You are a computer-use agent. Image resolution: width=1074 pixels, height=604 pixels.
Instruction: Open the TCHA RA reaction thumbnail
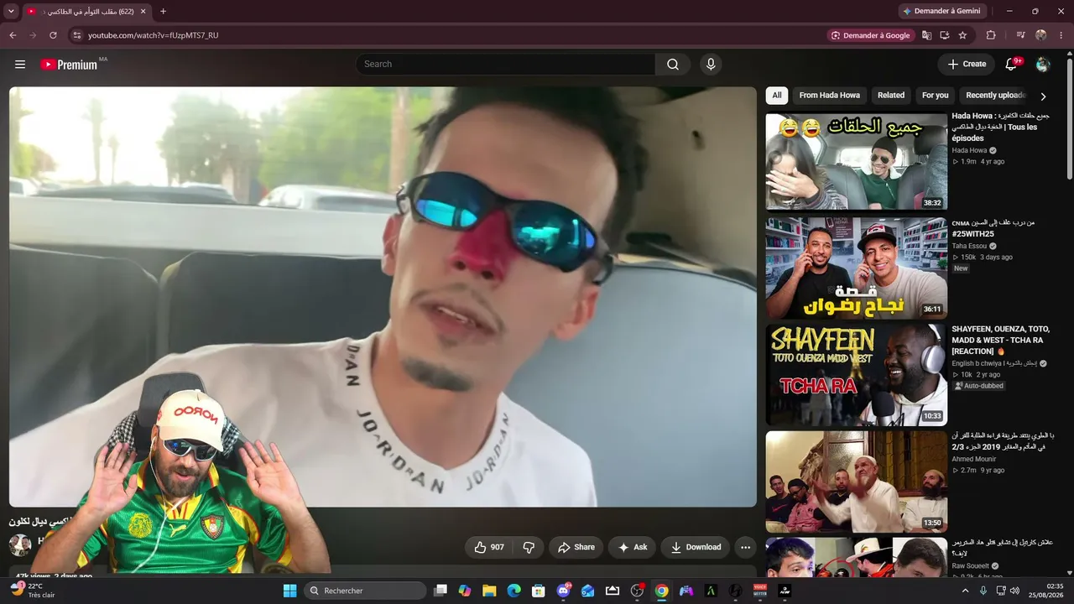(x=856, y=375)
